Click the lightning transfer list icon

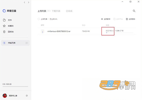(x=4, y=43)
